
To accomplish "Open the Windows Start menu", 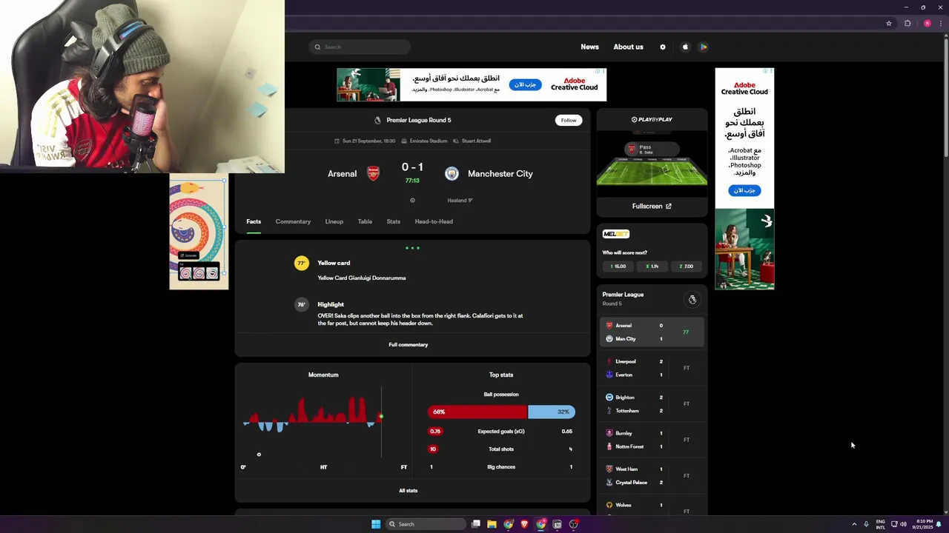I will (x=376, y=524).
